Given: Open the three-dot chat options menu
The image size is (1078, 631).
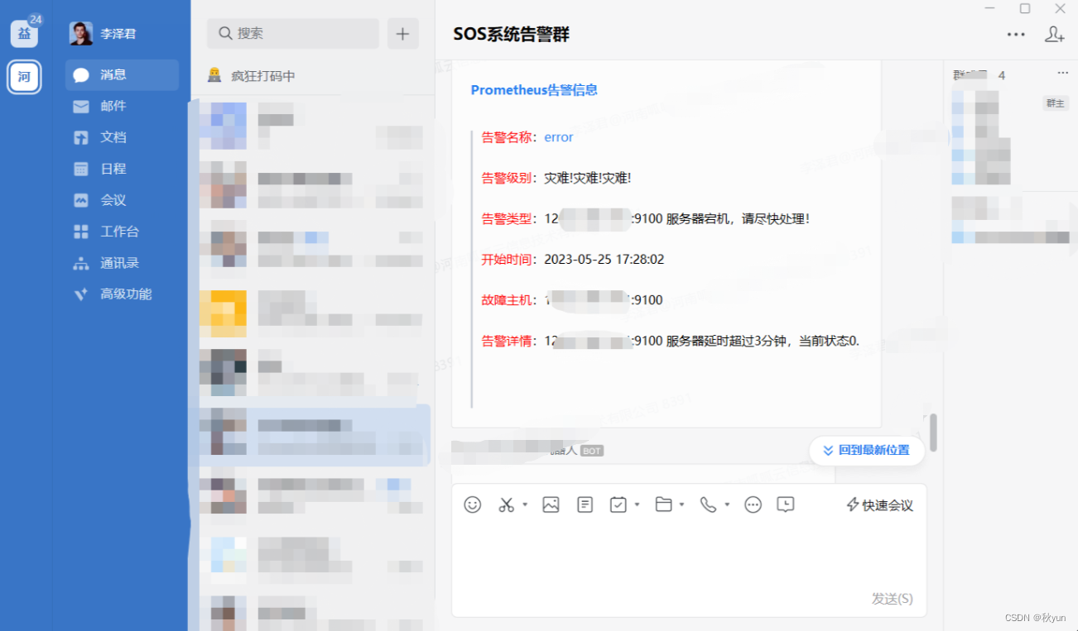Looking at the screenshot, I should [1016, 34].
